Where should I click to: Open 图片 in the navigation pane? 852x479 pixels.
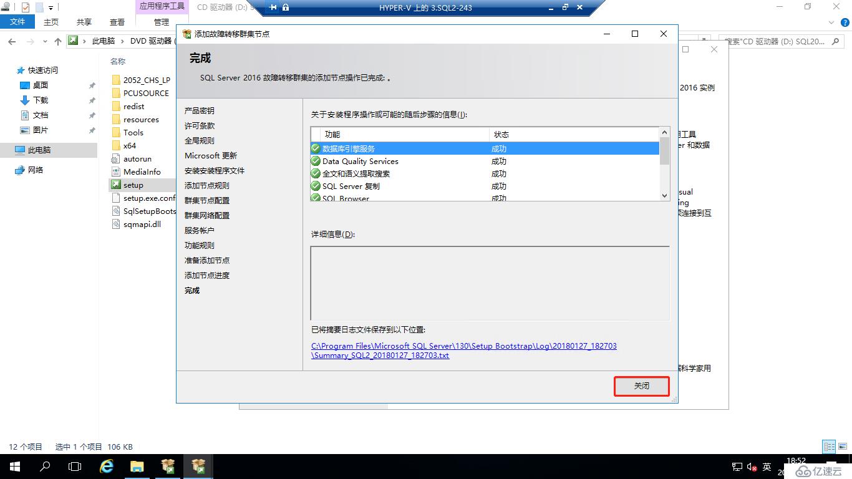pyautogui.click(x=41, y=130)
